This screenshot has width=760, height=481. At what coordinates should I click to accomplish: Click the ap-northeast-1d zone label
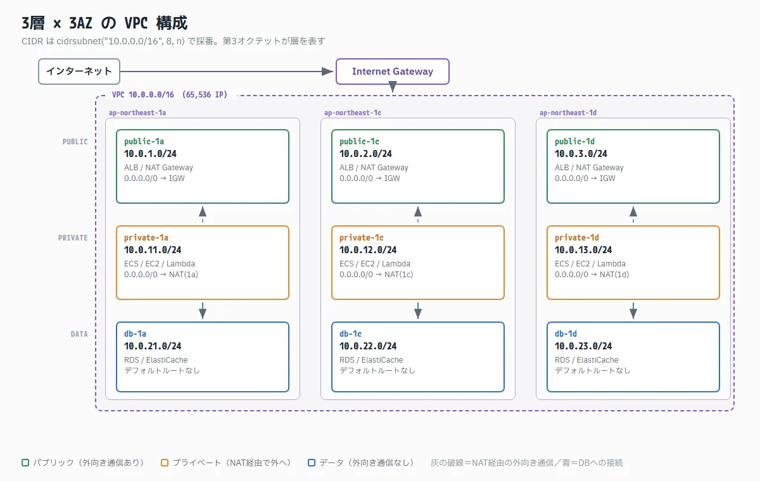pos(568,113)
